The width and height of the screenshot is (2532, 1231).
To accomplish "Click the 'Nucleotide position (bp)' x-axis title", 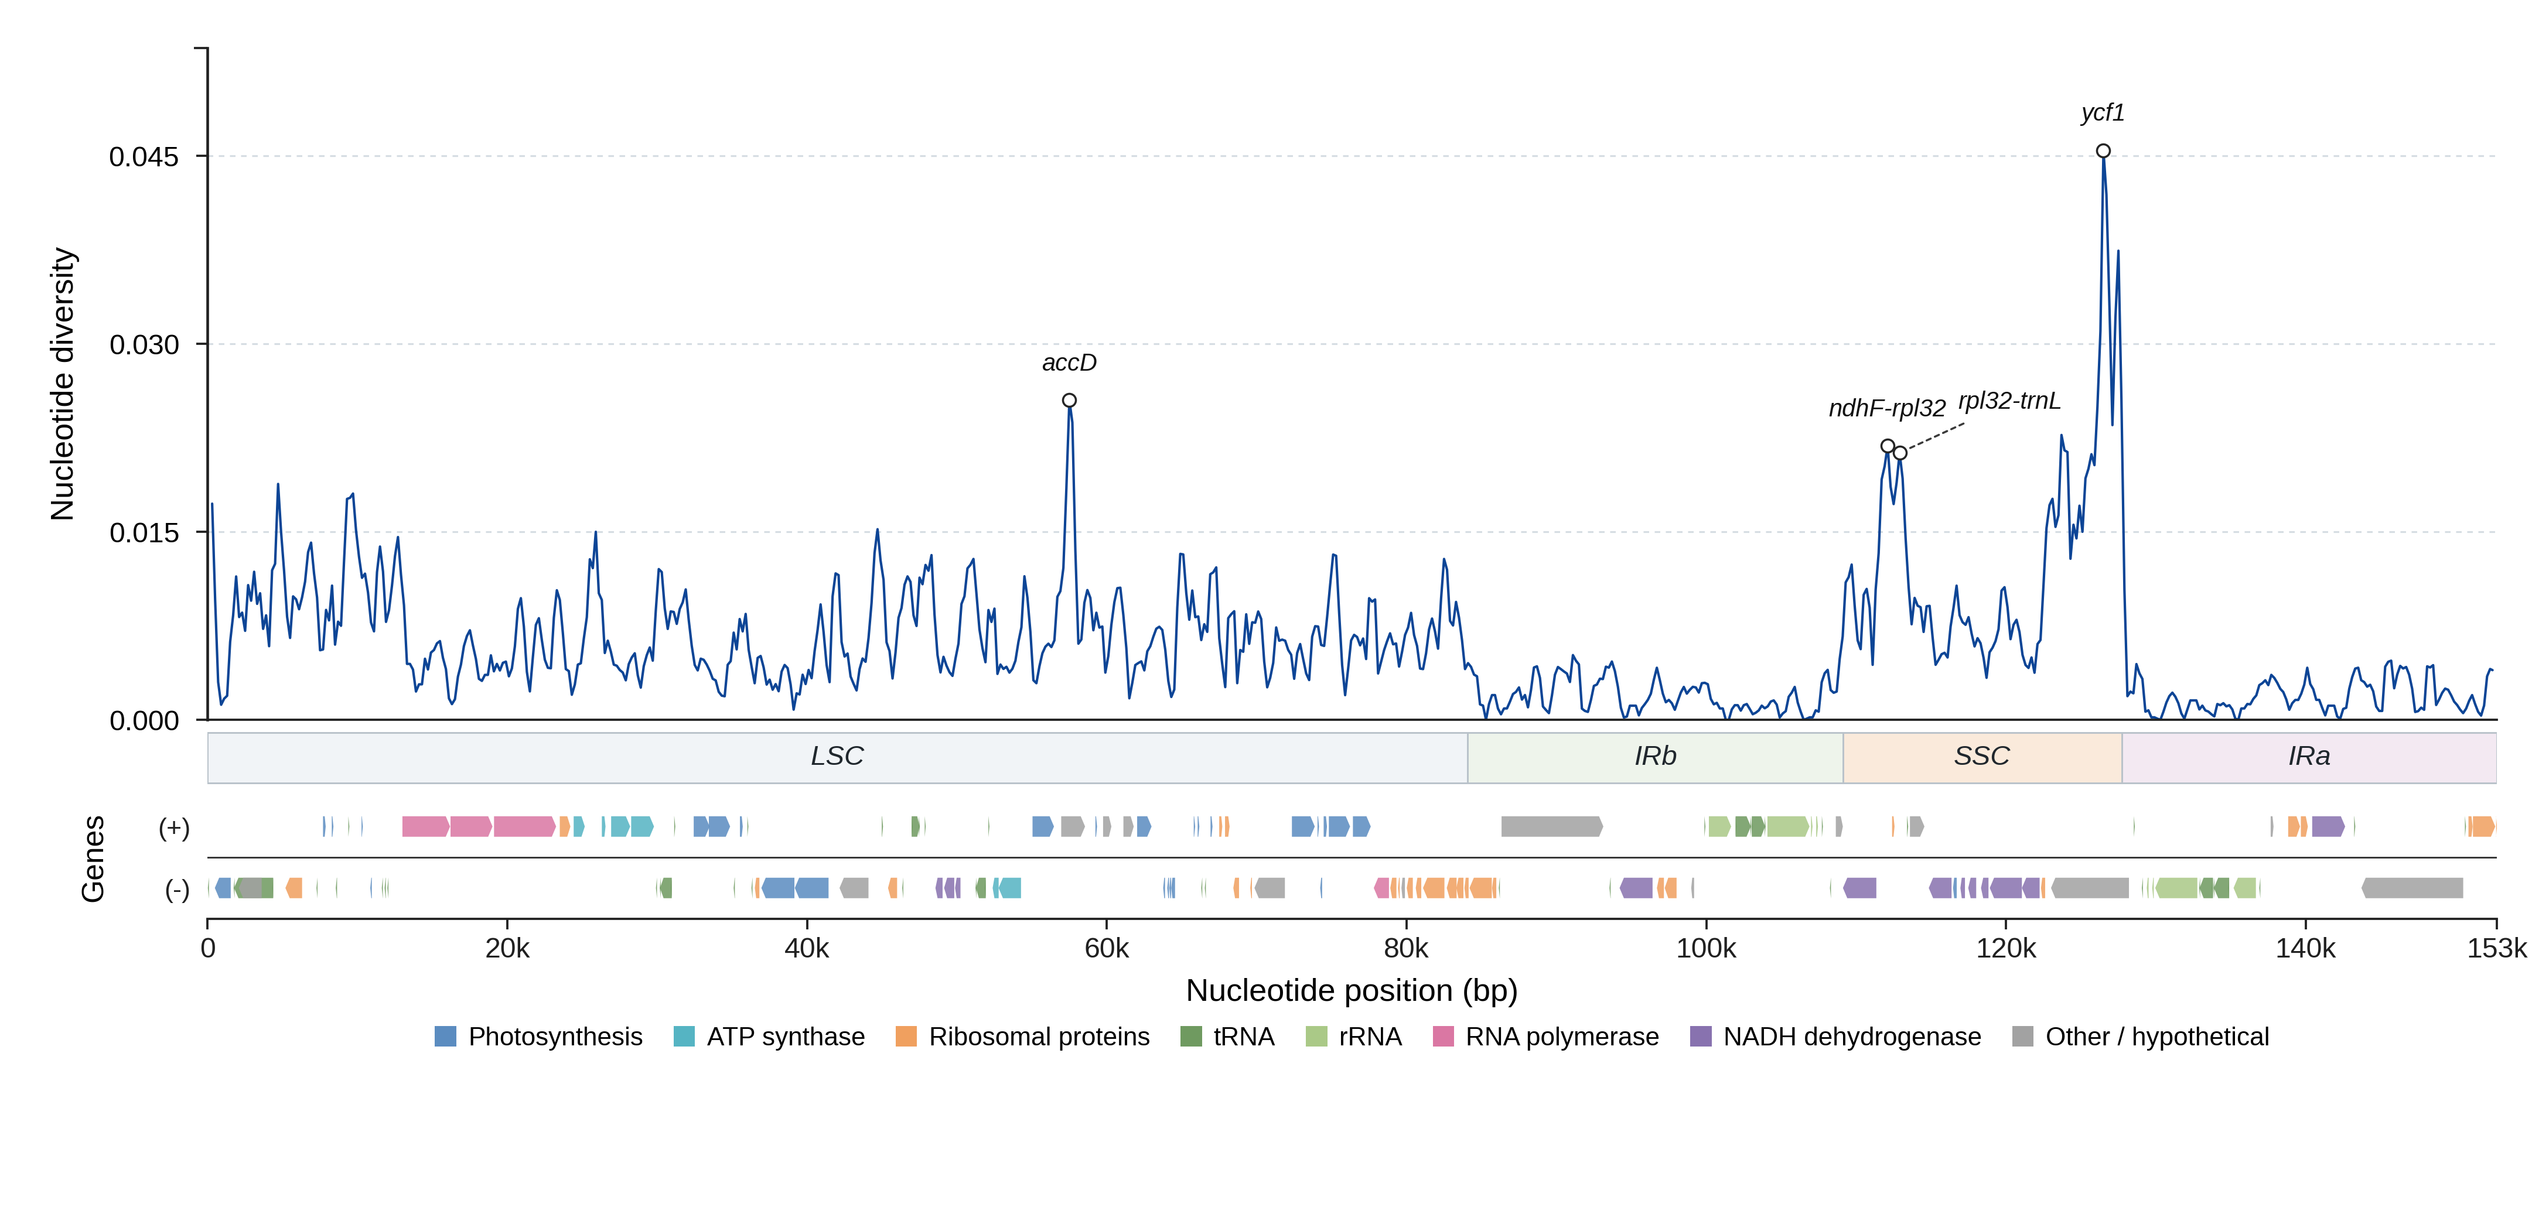I will (x=1352, y=990).
